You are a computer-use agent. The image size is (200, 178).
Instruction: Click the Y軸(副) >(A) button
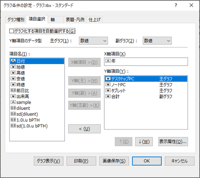(85, 93)
